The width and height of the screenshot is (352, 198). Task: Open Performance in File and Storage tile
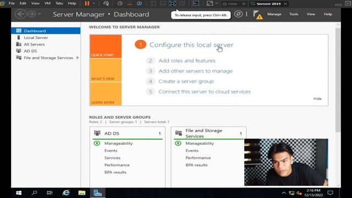pyautogui.click(x=198, y=158)
